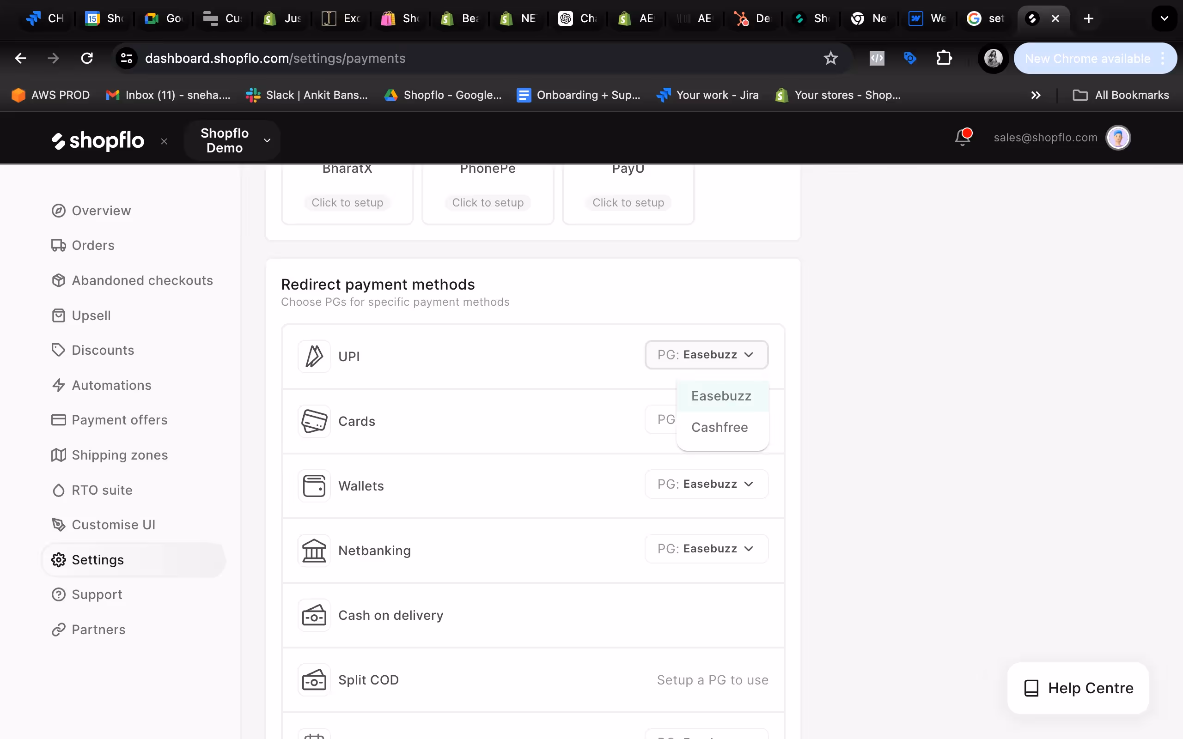Screen dimensions: 1183x739
Task: Open Shipping zones in sidebar
Action: coord(110,455)
